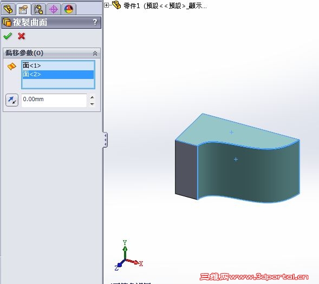319x284 pixels.
Task: Select 面<2> in the face list
Action: click(x=58, y=74)
